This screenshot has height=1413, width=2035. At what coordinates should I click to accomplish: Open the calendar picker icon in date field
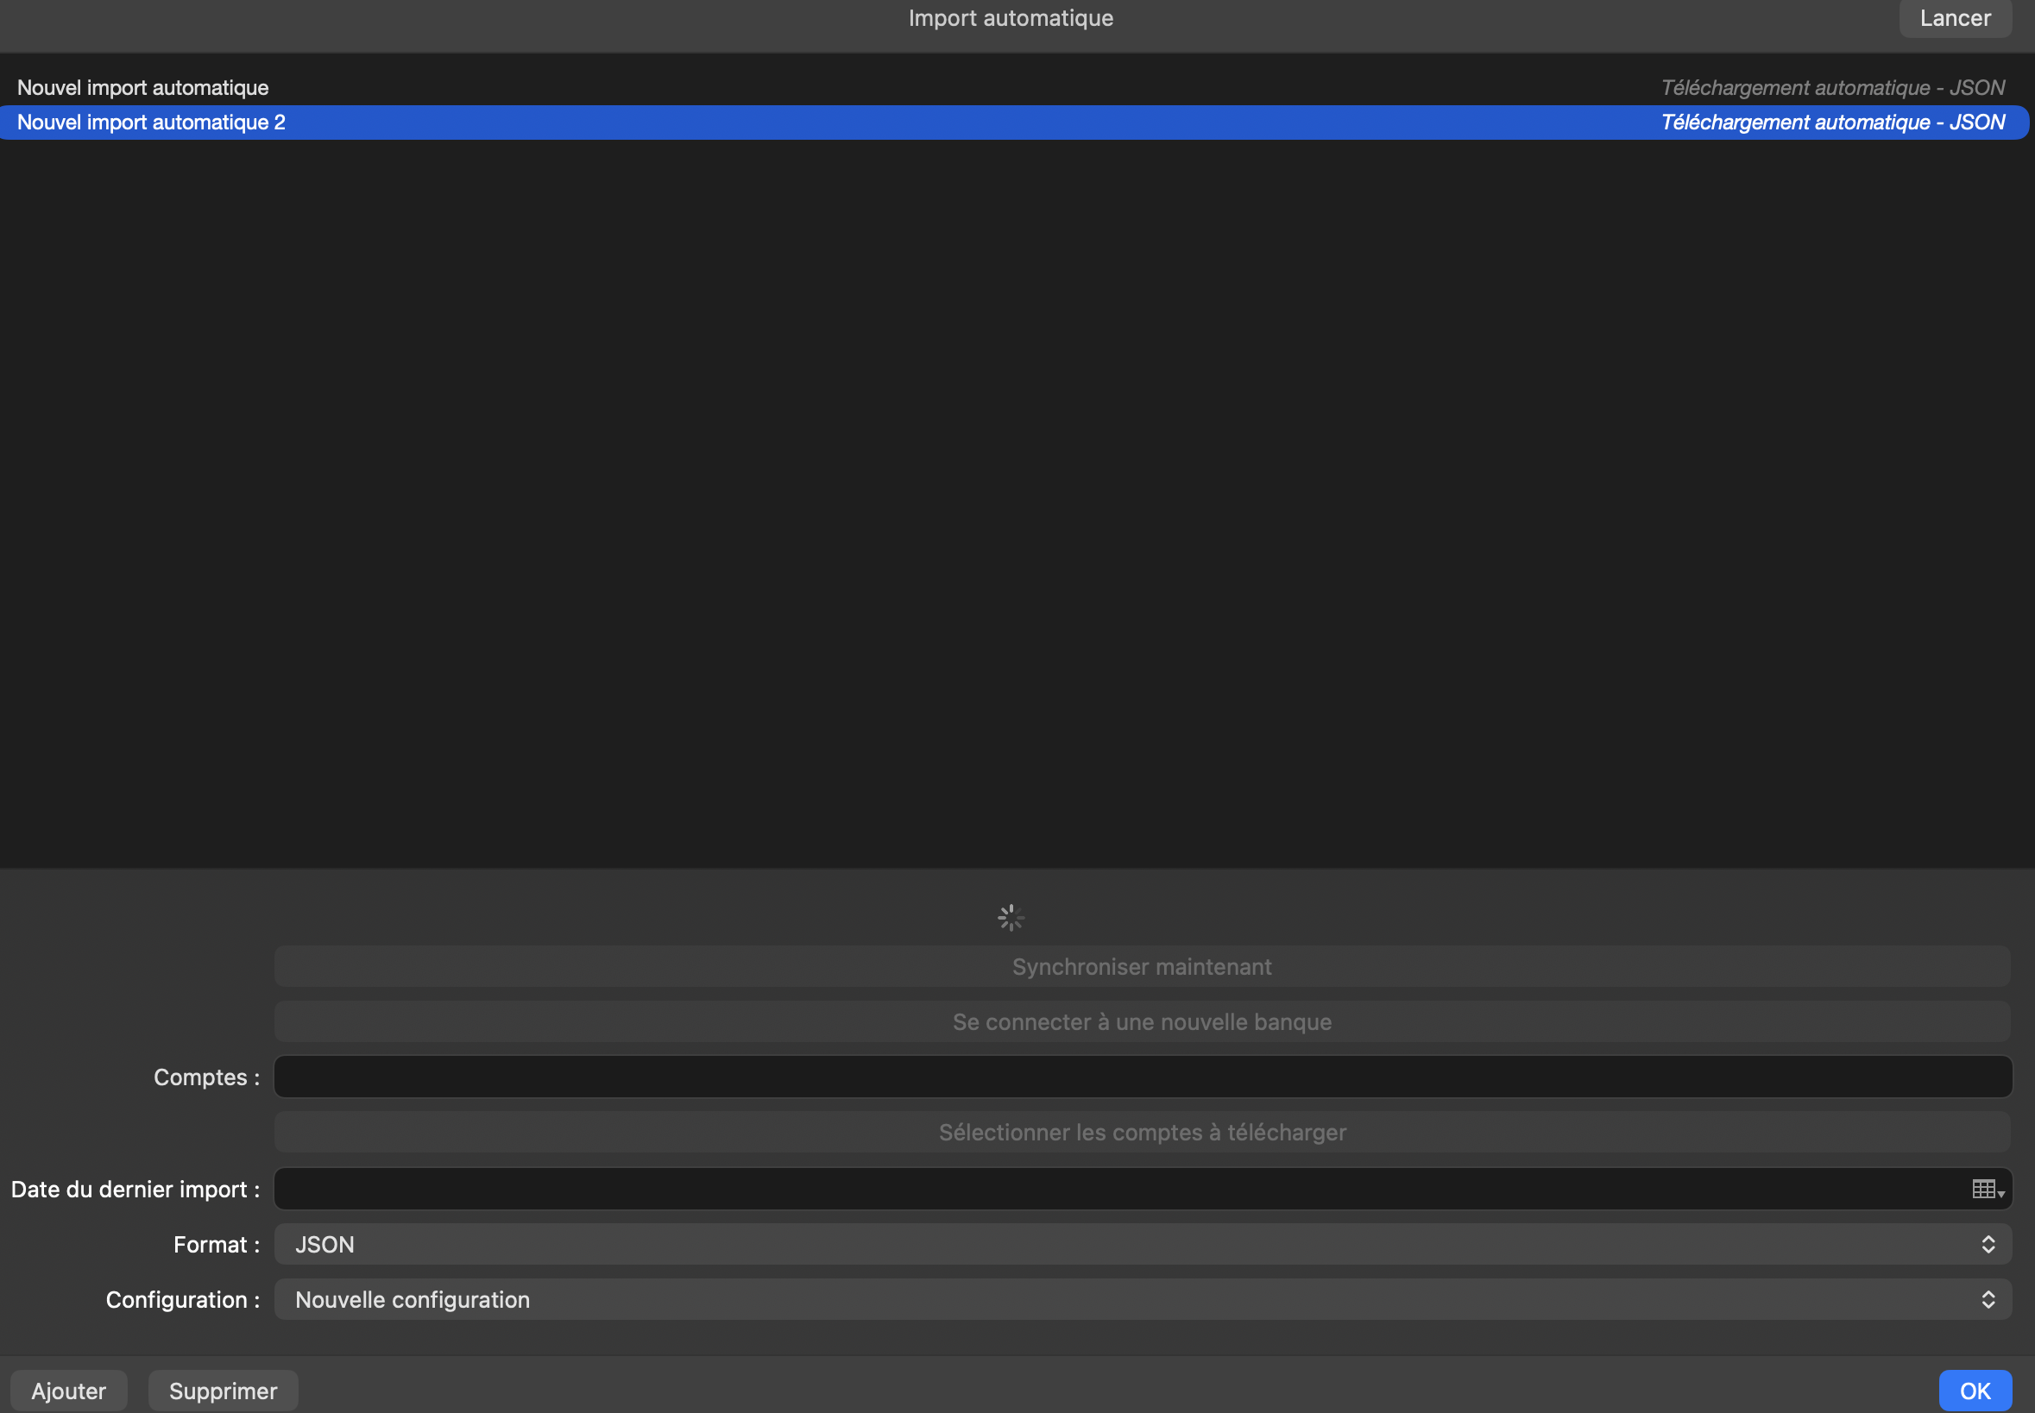[1988, 1189]
